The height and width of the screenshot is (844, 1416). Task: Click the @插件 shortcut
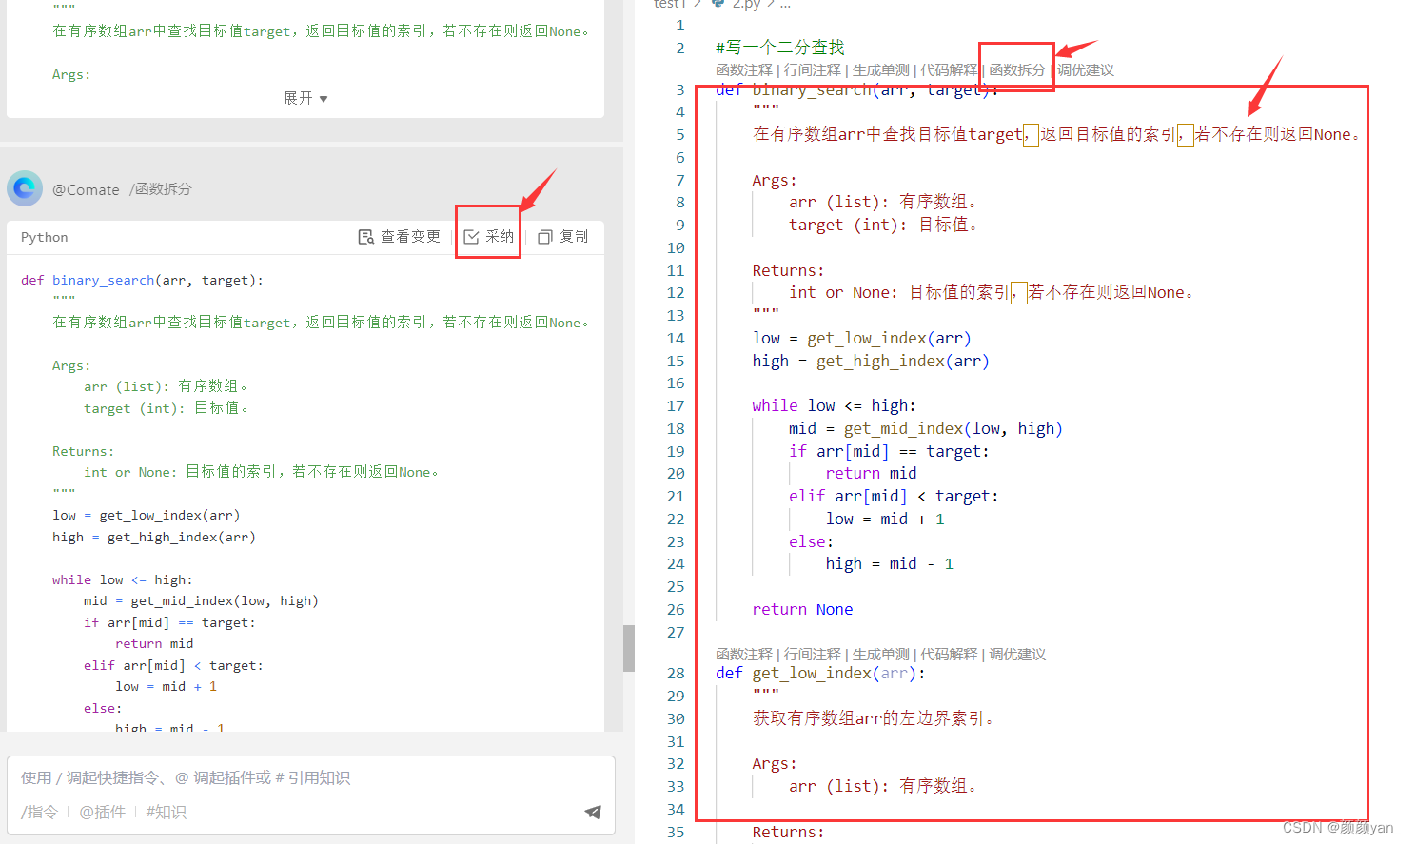103,812
